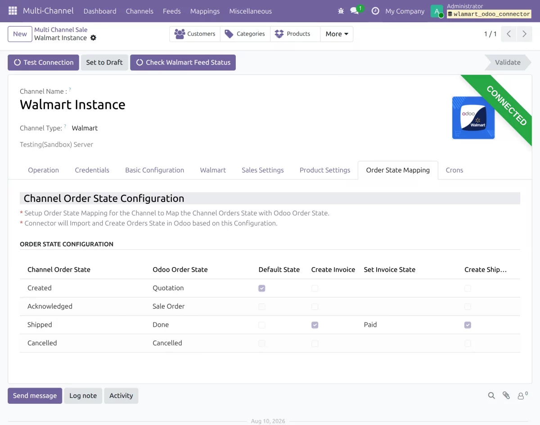Open the Channels menu
The width and height of the screenshot is (540, 425).
tap(139, 11)
